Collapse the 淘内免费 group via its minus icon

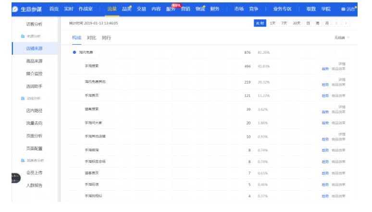(74, 52)
